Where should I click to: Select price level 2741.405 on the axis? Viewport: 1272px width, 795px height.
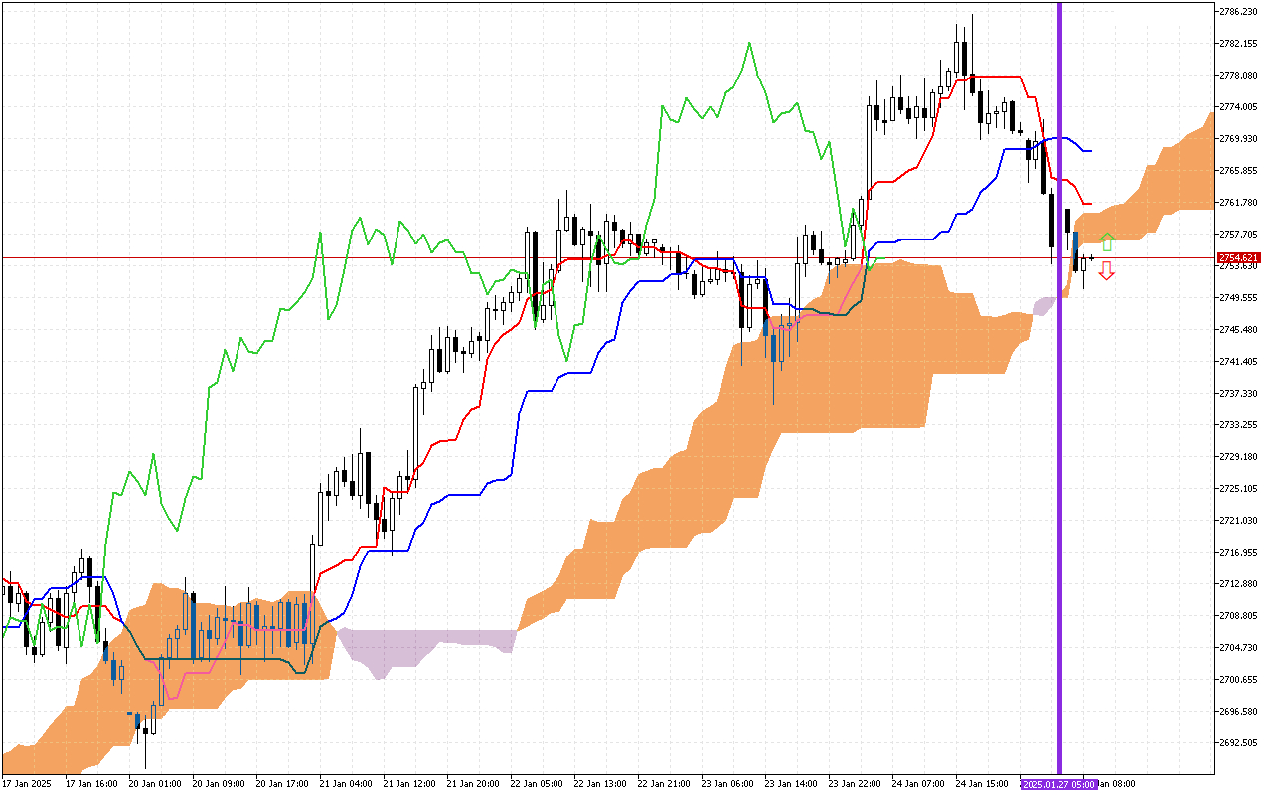[x=1237, y=362]
